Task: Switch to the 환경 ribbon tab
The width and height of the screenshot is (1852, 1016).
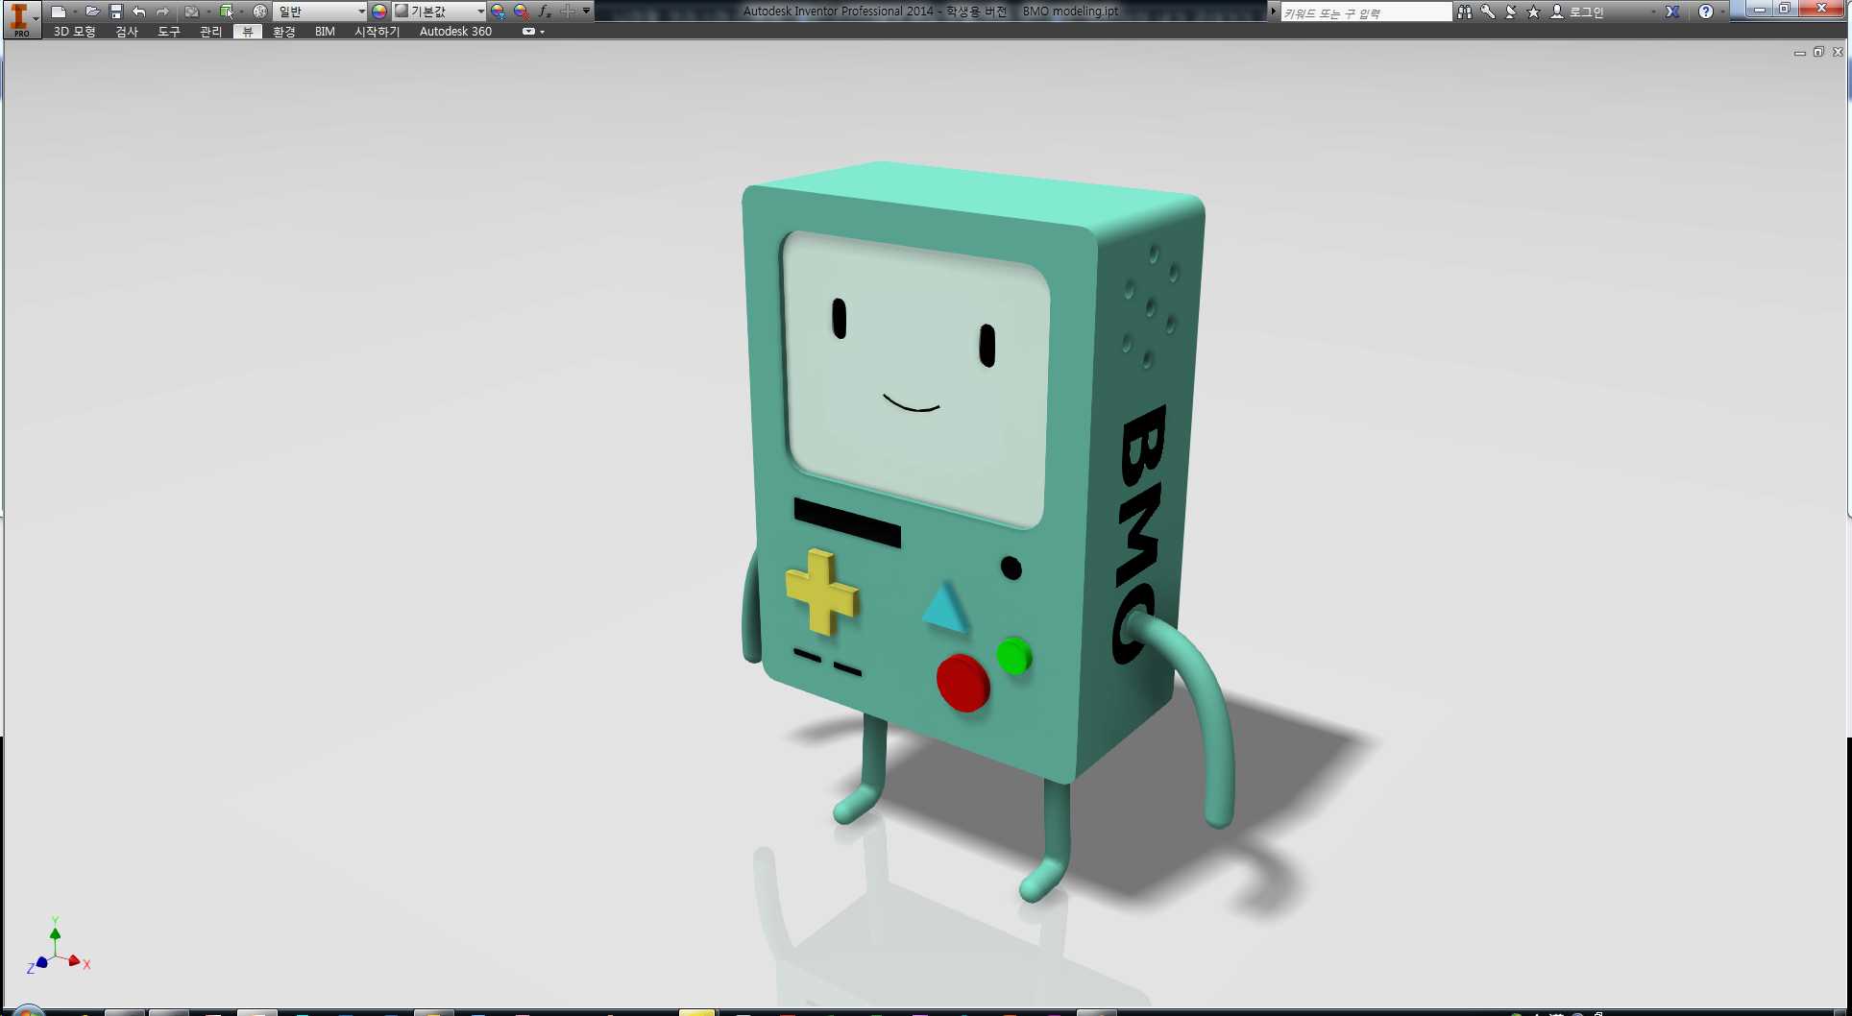Action: click(x=284, y=32)
